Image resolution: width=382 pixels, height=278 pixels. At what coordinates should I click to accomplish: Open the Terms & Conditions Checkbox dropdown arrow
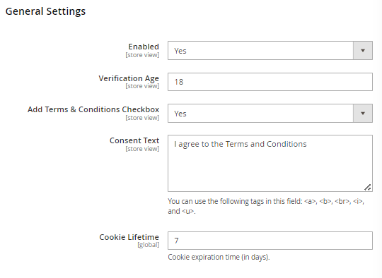(x=362, y=113)
